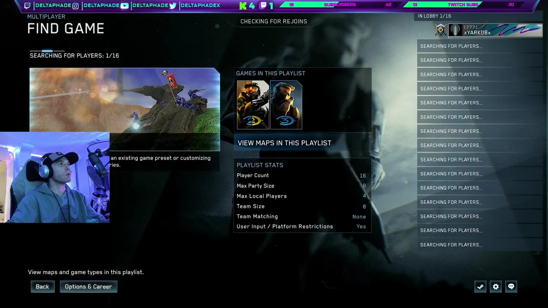
Task: Click the Max Local Players stat label
Action: click(262, 196)
